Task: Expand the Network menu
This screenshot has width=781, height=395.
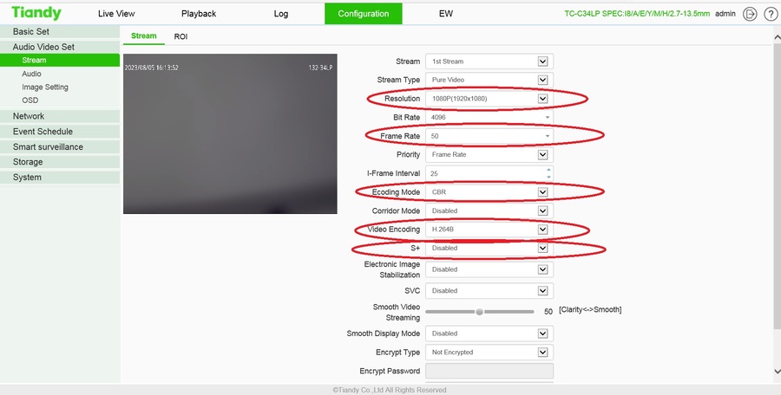Action: [60, 116]
